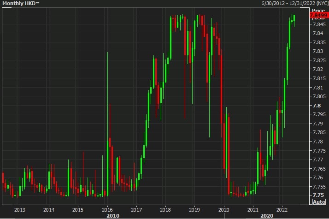Click the 7.84 price axis value
The height and width of the screenshot is (219, 329).
317,33
